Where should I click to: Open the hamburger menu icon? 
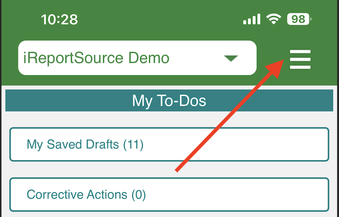pyautogui.click(x=300, y=59)
